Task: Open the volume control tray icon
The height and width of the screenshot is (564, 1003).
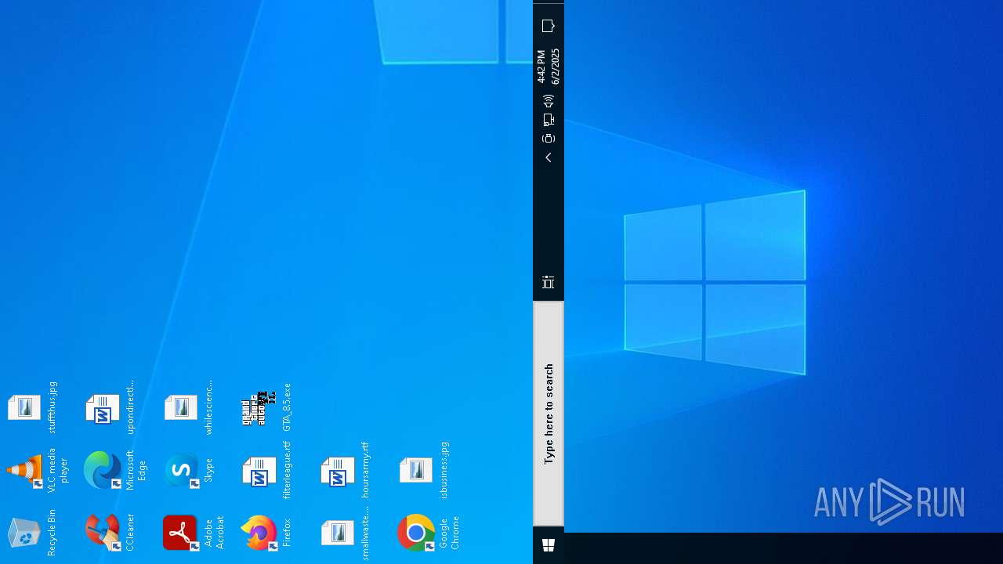Action: (549, 101)
